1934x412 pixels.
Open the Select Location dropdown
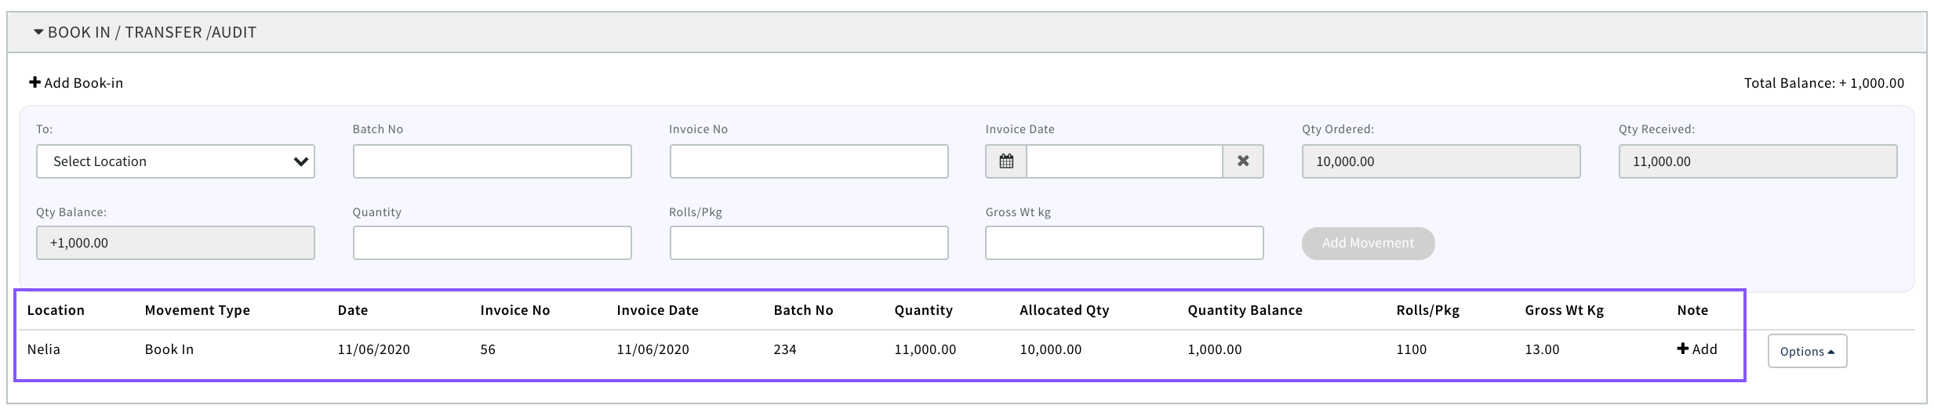pos(175,161)
